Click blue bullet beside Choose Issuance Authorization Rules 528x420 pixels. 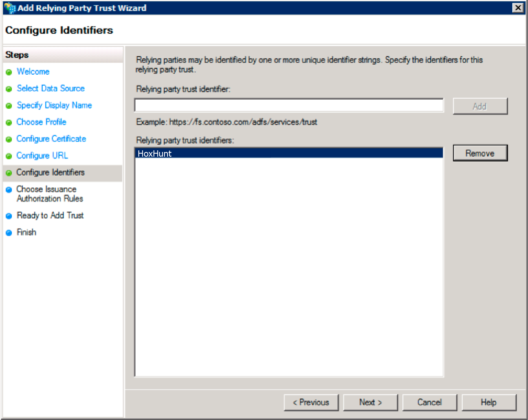(9, 190)
